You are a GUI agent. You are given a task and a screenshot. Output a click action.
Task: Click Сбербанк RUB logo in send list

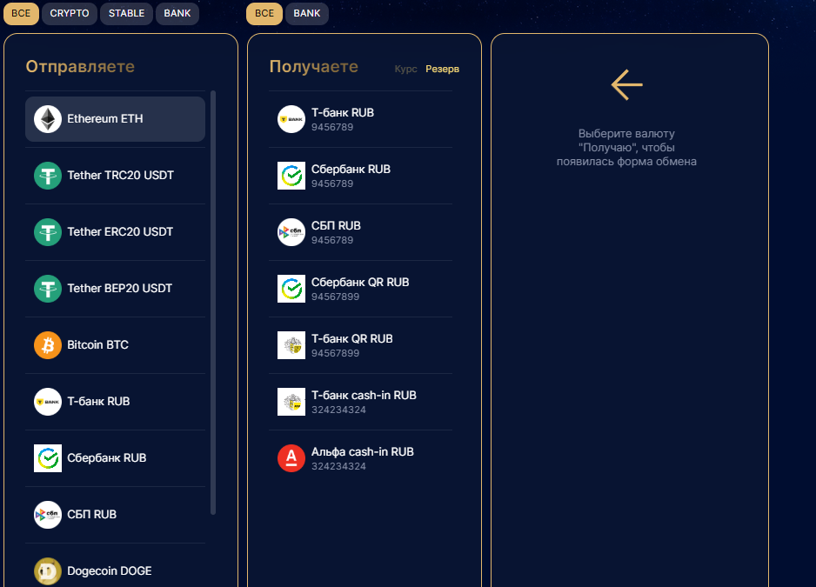click(x=48, y=458)
